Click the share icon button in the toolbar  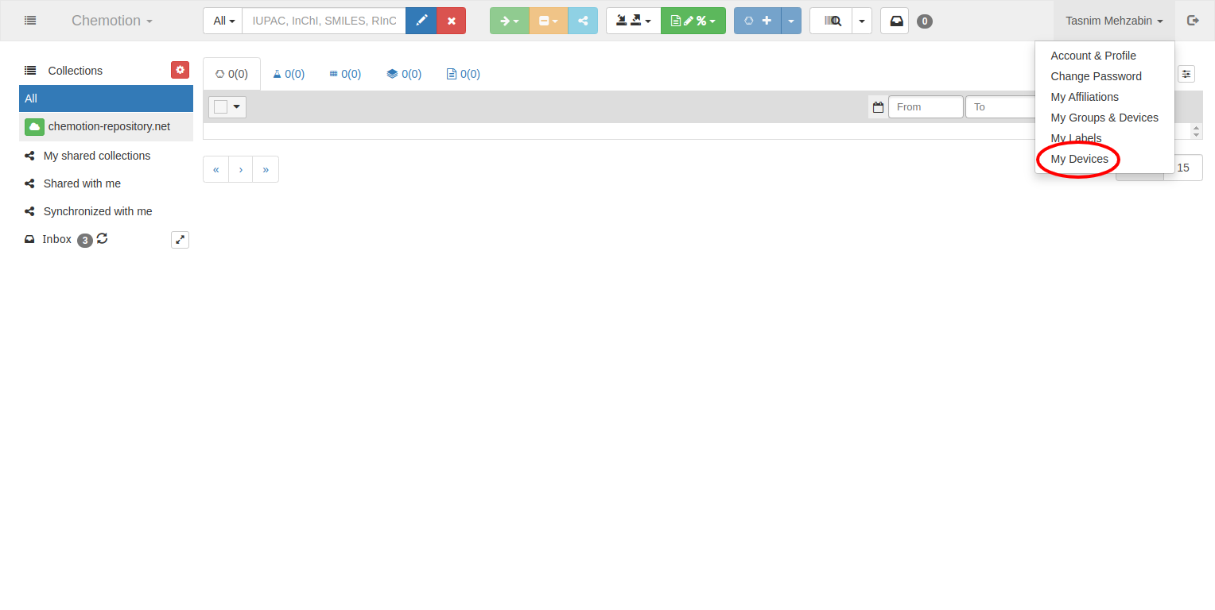(x=583, y=21)
